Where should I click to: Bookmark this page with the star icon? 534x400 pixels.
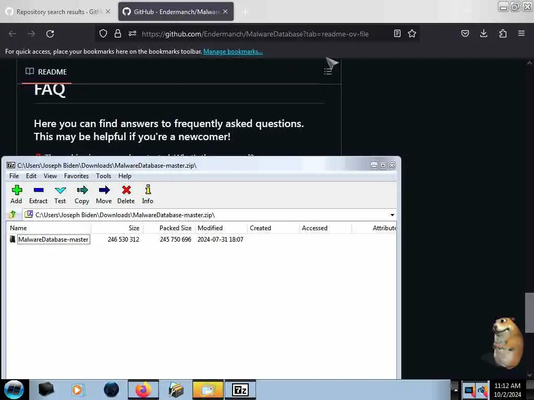pyautogui.click(x=412, y=33)
